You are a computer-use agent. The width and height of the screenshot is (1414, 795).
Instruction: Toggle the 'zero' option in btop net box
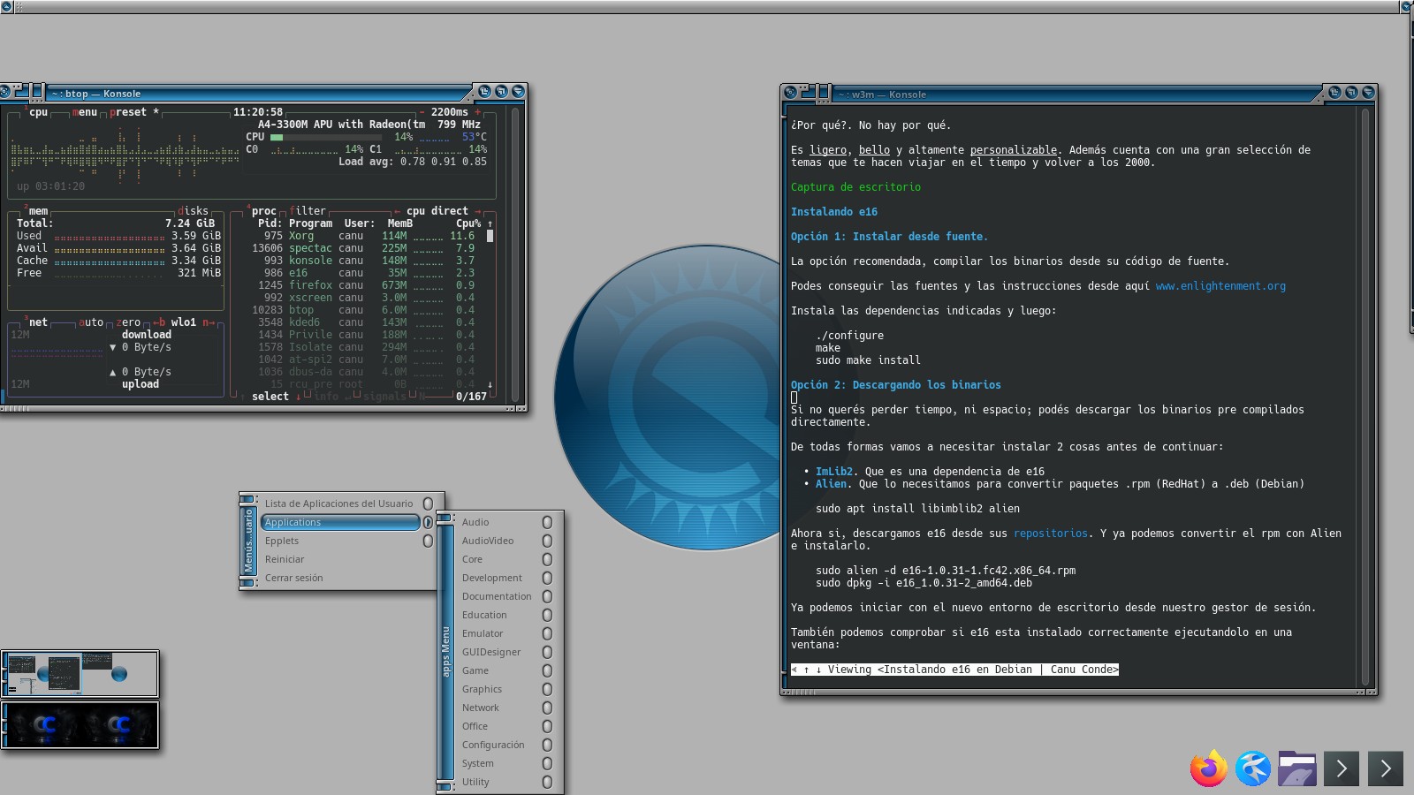128,322
